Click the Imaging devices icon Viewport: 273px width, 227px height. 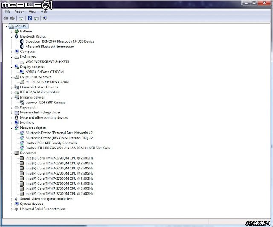click(17, 97)
